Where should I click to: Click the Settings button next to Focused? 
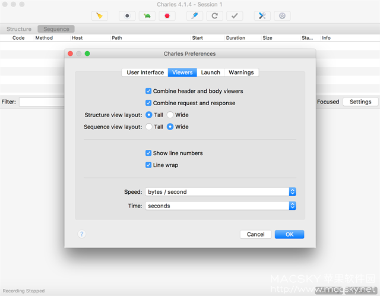[x=360, y=102]
